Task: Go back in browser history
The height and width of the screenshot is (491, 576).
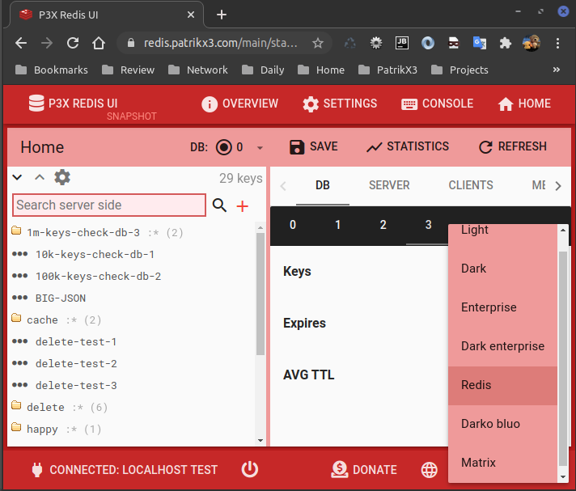Action: pos(21,43)
